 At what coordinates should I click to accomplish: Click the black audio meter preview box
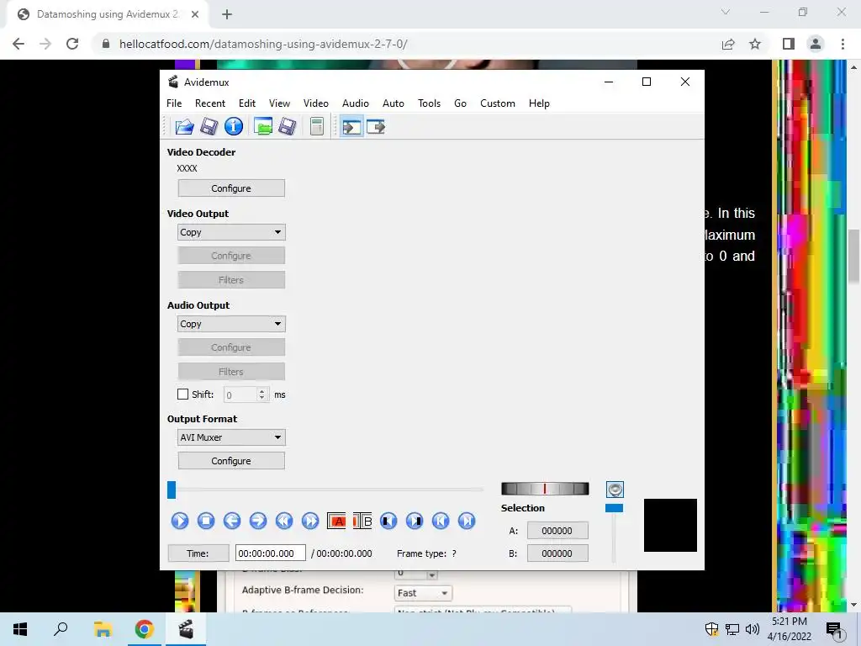coord(670,525)
